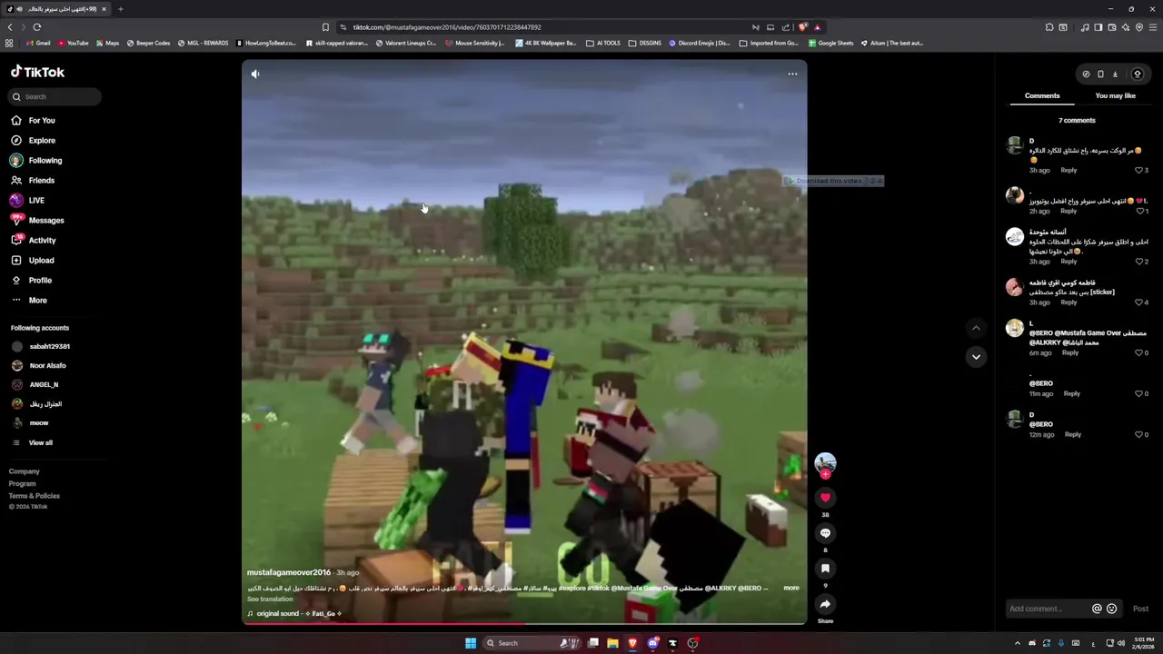Reload the page in the browser
Screen dimensions: 1163x654
(x=37, y=27)
